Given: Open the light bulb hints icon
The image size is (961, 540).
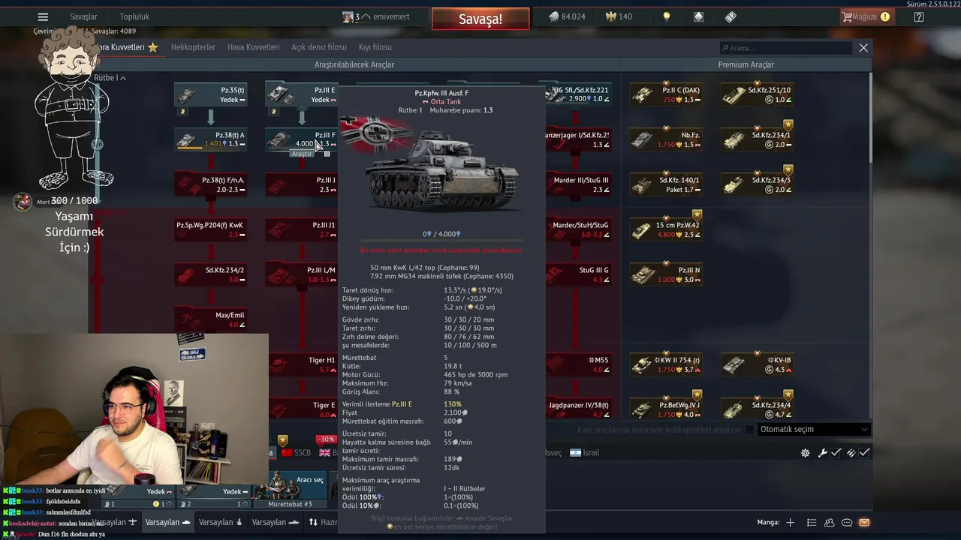Looking at the screenshot, I should 666,16.
